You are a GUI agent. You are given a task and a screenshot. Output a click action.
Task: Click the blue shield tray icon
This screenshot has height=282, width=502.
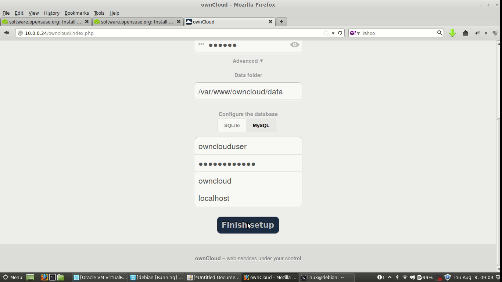(x=447, y=278)
